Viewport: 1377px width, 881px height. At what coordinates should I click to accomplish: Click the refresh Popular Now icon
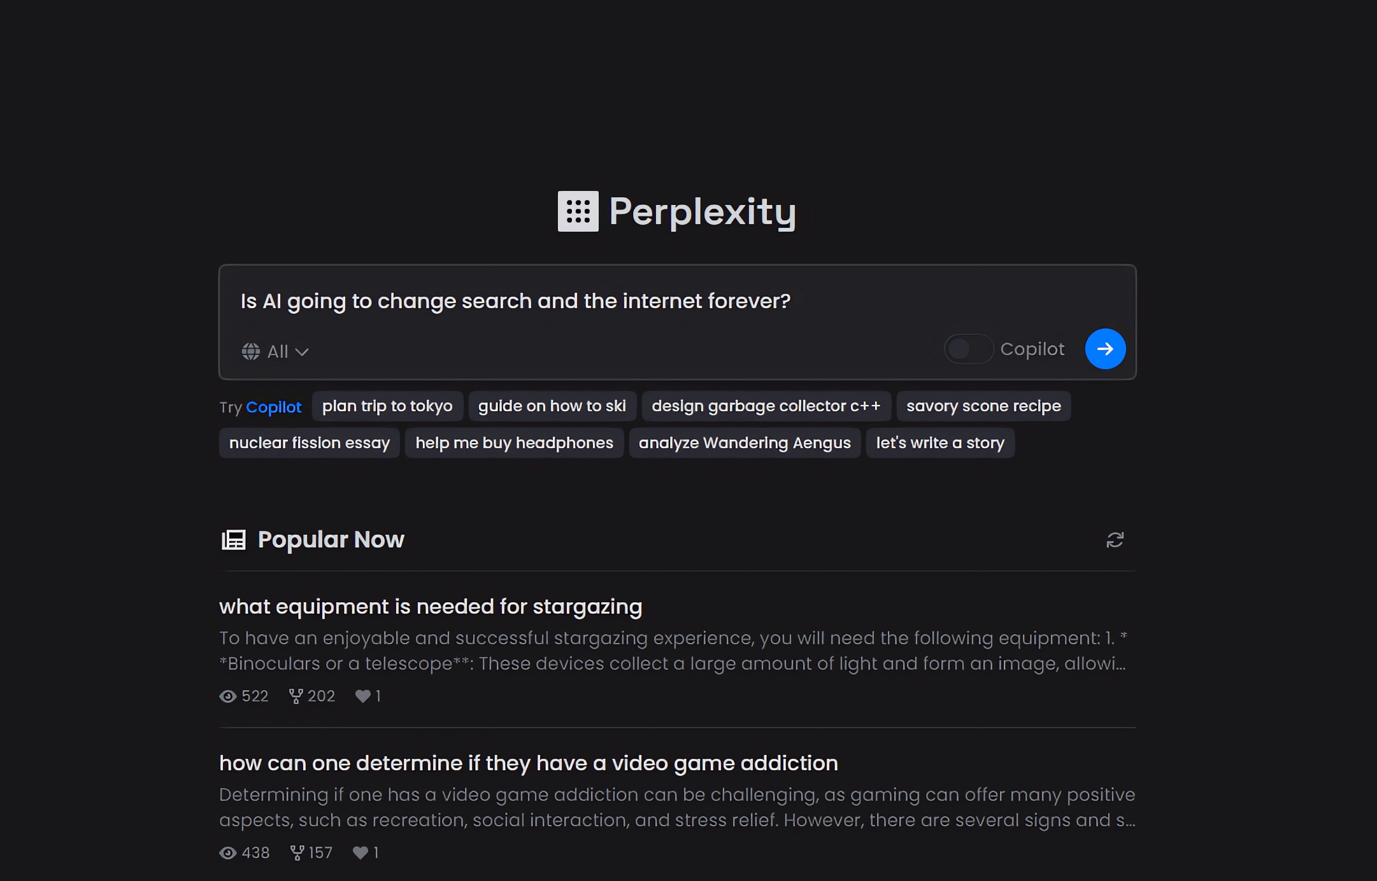pos(1115,539)
